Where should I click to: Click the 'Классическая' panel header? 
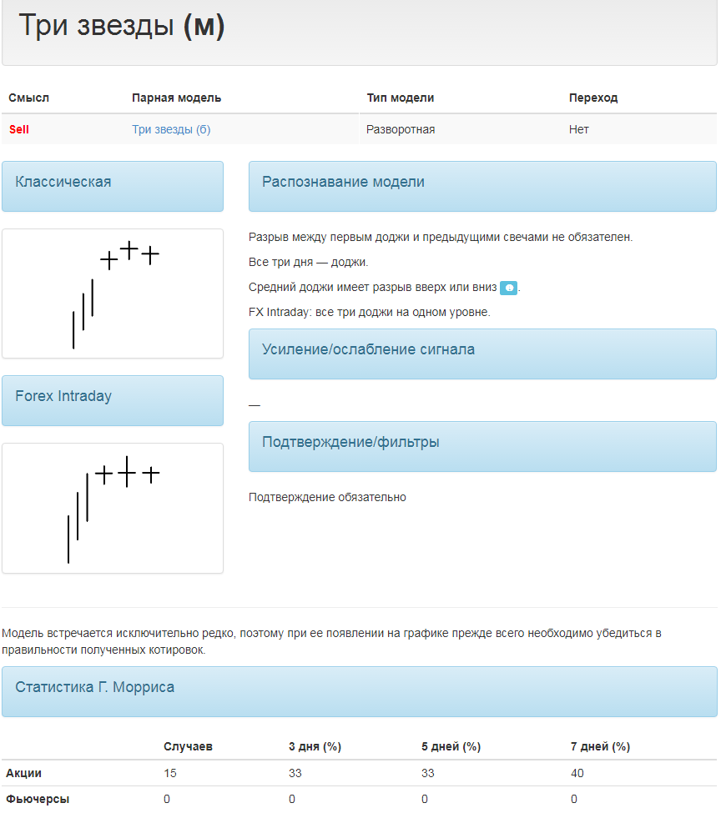113,186
